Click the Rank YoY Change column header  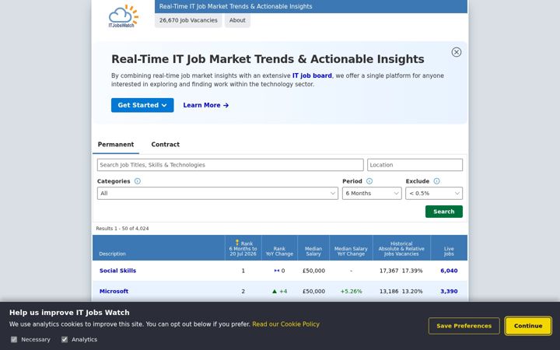279,251
